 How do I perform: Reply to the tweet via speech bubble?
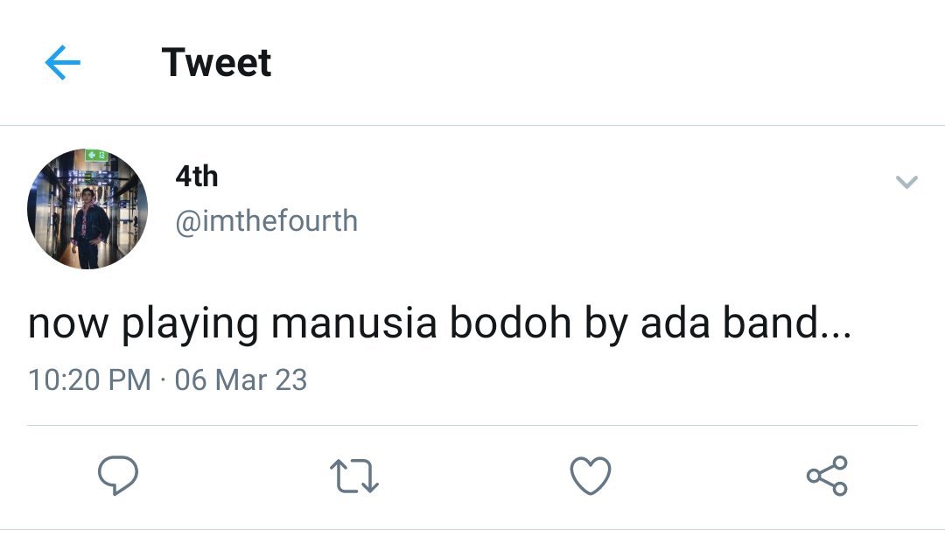click(117, 477)
